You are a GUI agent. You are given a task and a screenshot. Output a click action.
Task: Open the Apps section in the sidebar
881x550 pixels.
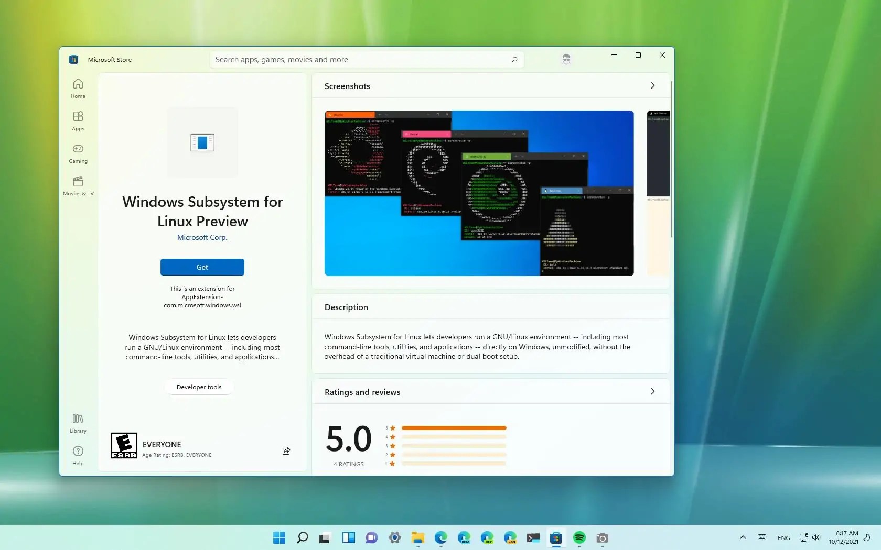[78, 121]
